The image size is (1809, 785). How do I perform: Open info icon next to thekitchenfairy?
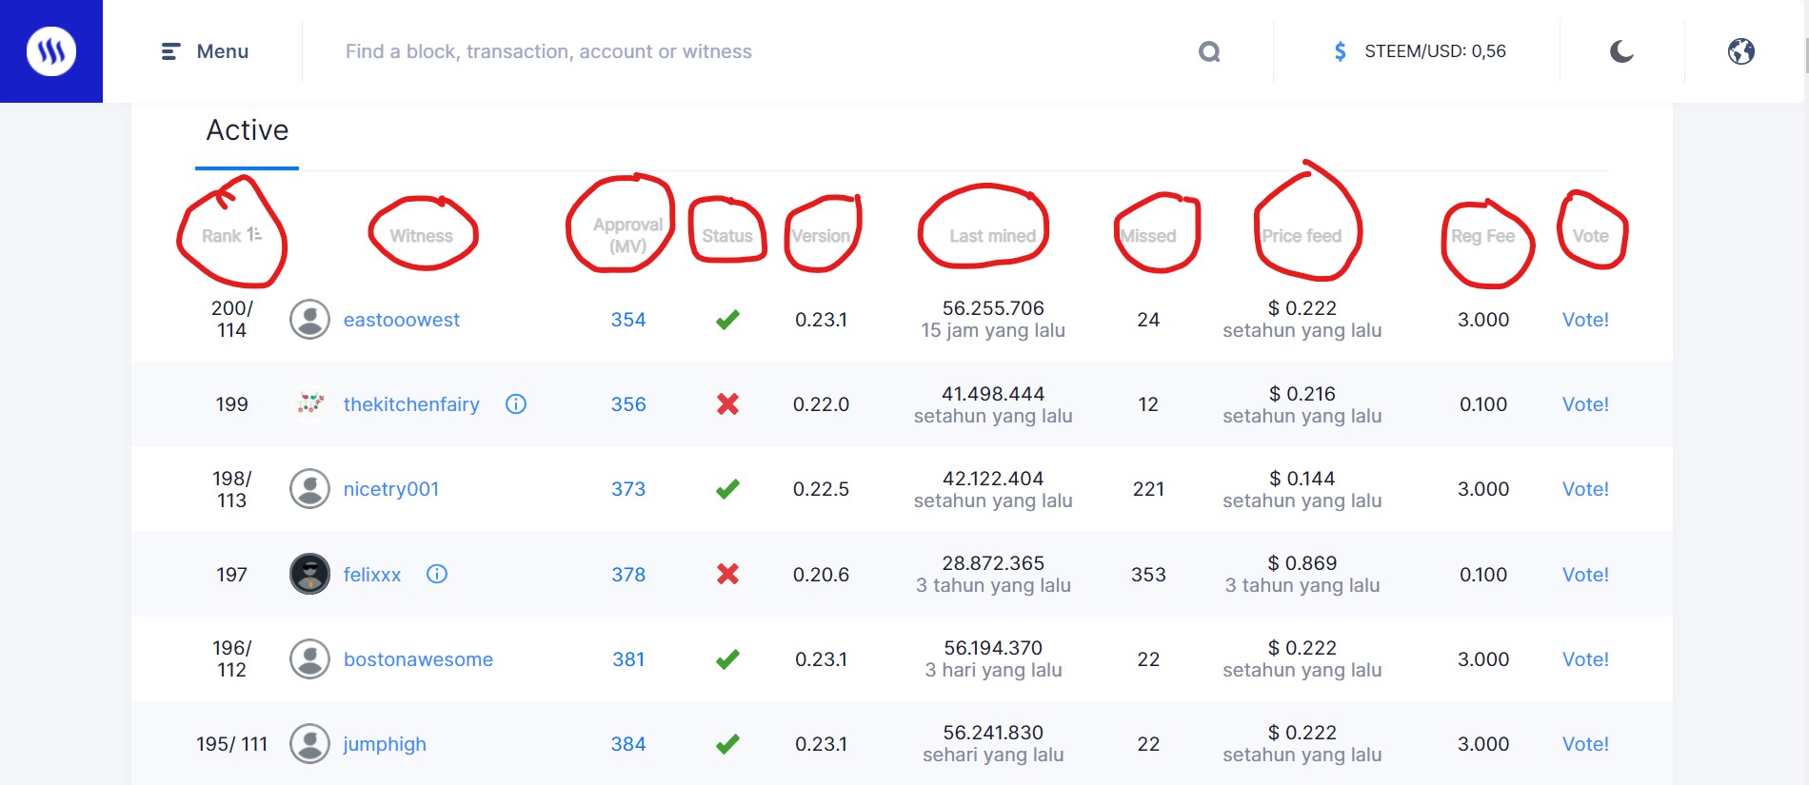point(516,404)
